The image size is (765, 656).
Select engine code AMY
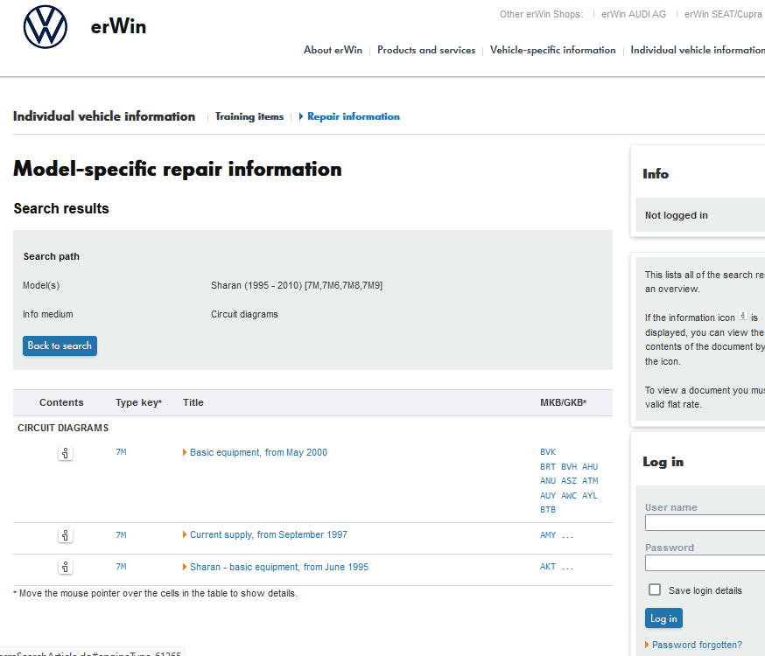(548, 534)
